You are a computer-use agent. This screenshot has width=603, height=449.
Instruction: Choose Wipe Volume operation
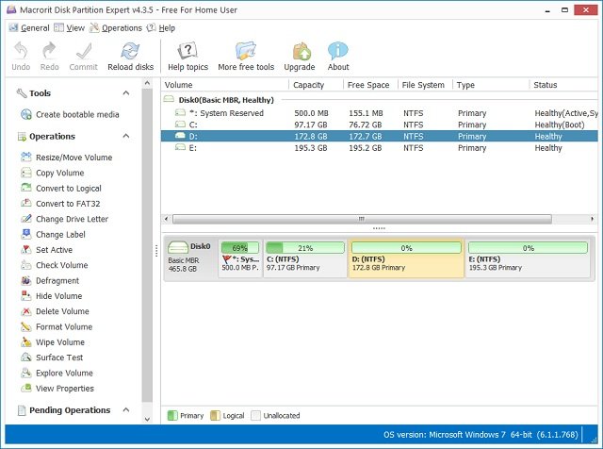click(x=53, y=342)
